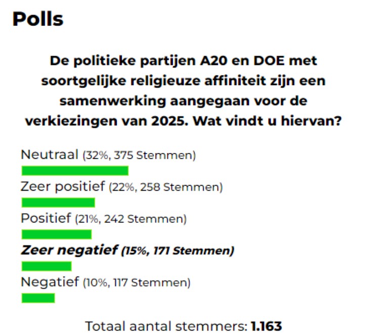Click the Zeer positief green result bar
The width and height of the screenshot is (384, 336).
[58, 203]
